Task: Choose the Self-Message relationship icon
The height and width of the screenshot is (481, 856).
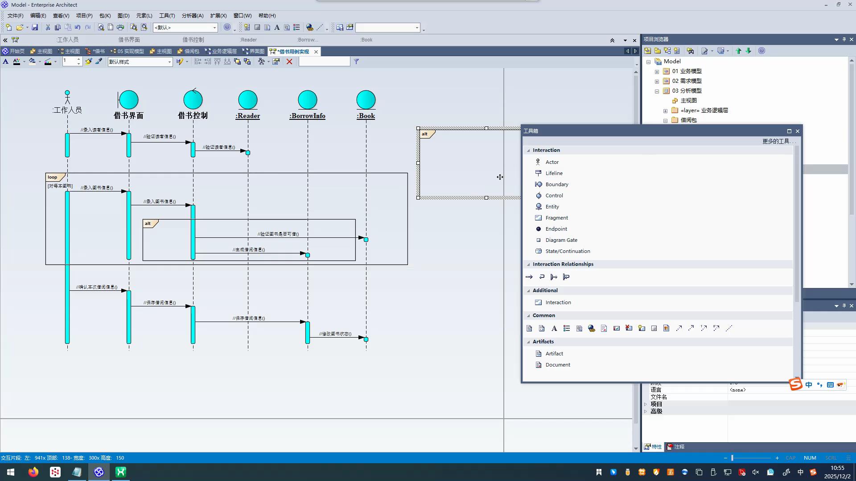Action: point(542,277)
